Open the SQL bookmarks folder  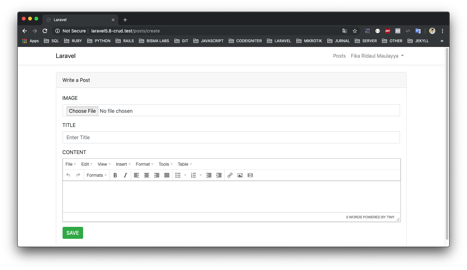(52, 41)
